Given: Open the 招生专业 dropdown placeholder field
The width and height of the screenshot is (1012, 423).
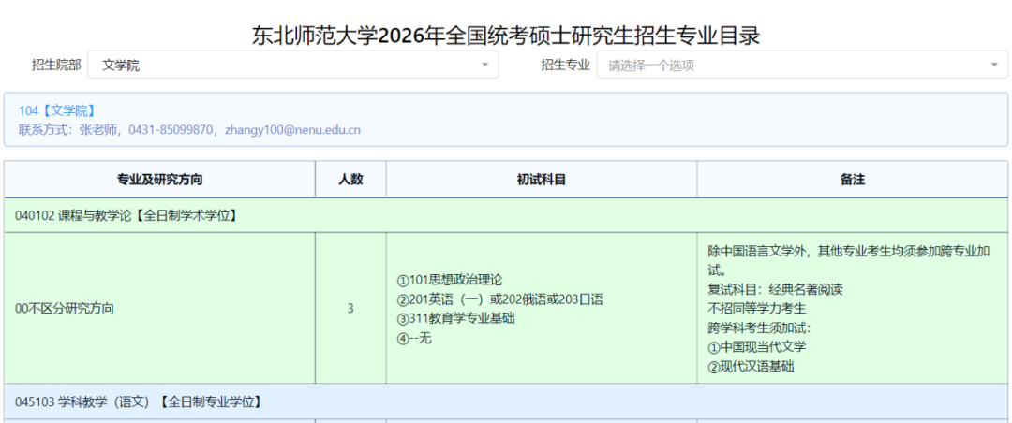Looking at the screenshot, I should click(801, 66).
